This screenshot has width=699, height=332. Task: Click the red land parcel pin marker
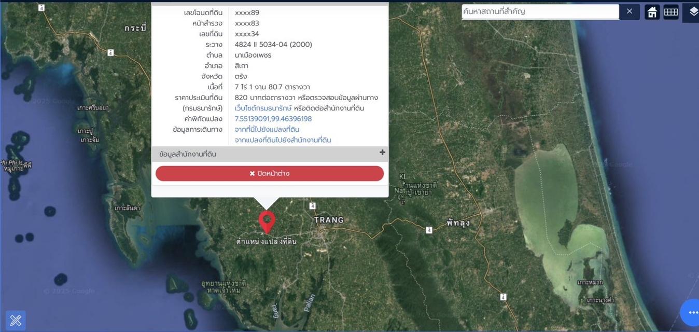click(x=267, y=222)
